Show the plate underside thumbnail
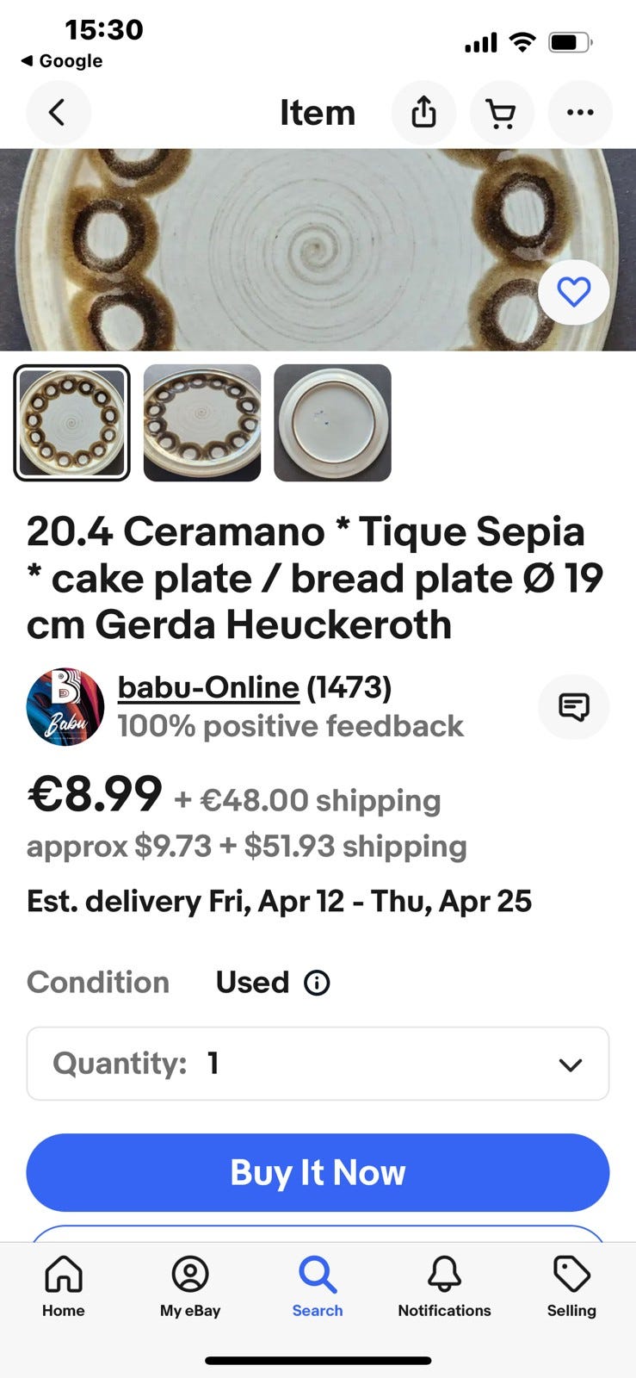 332,423
